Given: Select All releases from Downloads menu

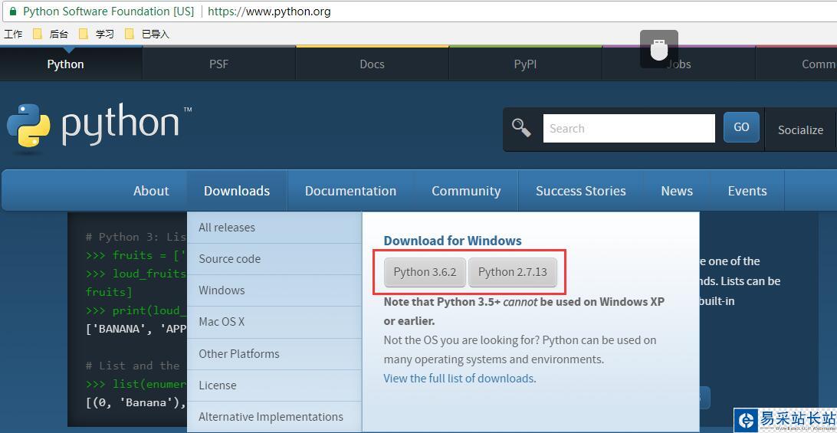Looking at the screenshot, I should coord(227,228).
